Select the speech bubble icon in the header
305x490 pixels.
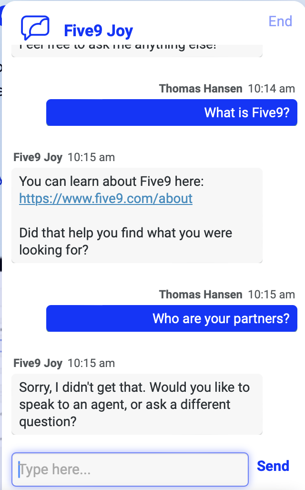36,27
